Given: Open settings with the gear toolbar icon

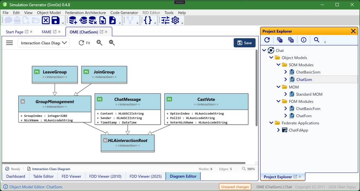Looking at the screenshot, I should coord(175,21).
